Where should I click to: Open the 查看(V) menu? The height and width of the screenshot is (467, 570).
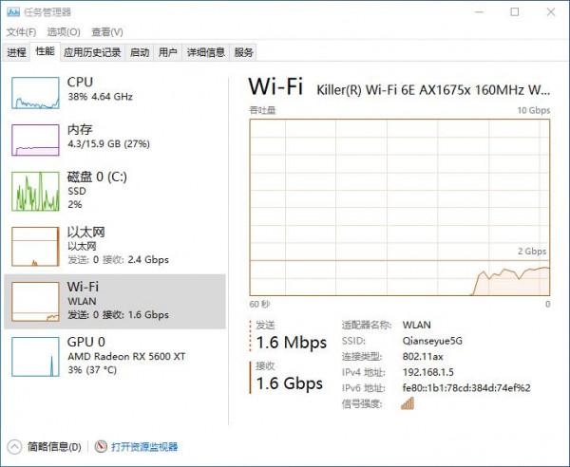pyautogui.click(x=107, y=32)
